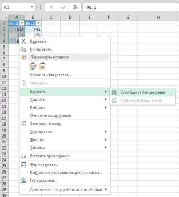Image resolution: width=179 pixels, height=197 pixels.
Task: Choose Экспресс-анализ from the menu
Action: point(65,124)
